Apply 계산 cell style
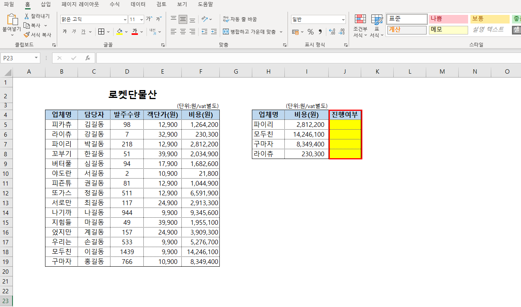 click(x=407, y=30)
